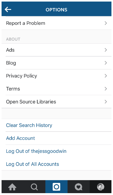Screen dimensions: 113x195
Task: Tap the chevron next to Ads
Action: coord(106,50)
